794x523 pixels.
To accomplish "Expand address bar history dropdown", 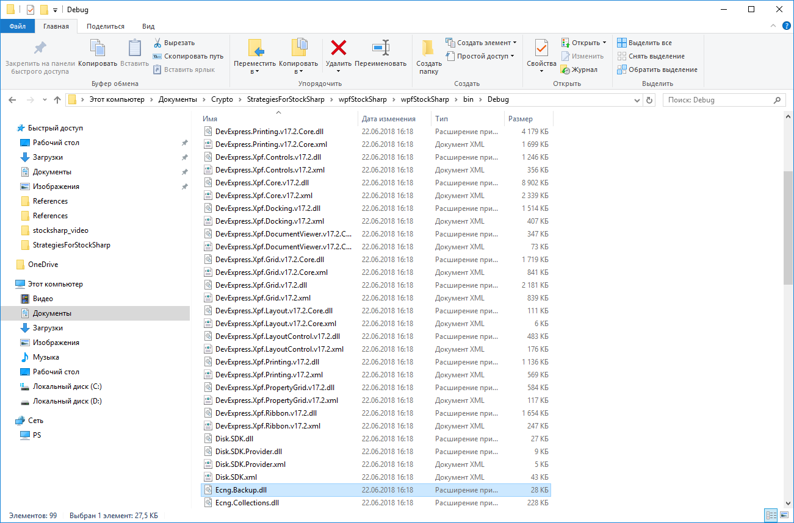I will (x=637, y=99).
